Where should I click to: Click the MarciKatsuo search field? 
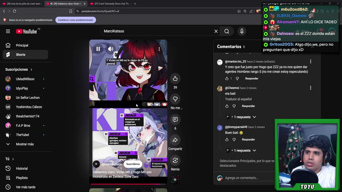pos(158,31)
